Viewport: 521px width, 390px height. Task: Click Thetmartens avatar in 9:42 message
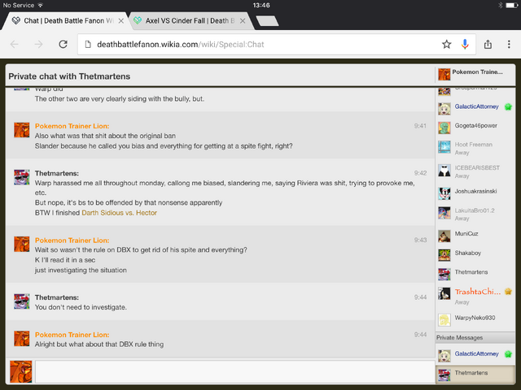click(x=22, y=177)
